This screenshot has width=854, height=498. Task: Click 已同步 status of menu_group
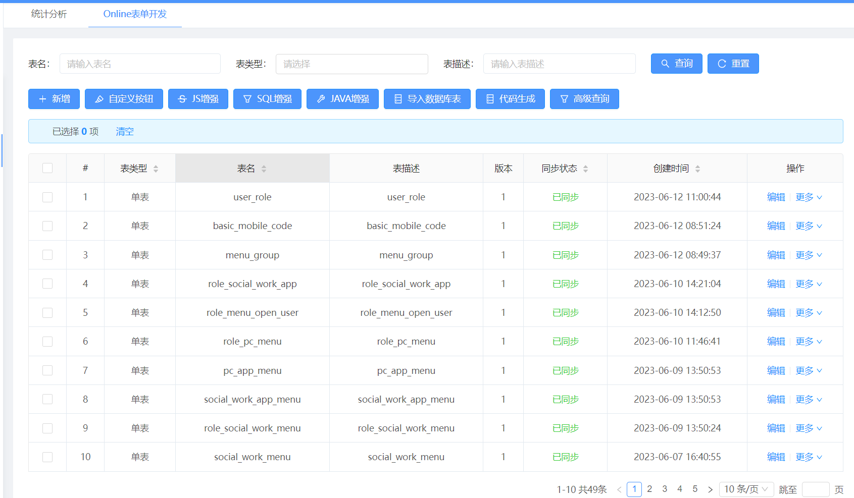(x=566, y=255)
